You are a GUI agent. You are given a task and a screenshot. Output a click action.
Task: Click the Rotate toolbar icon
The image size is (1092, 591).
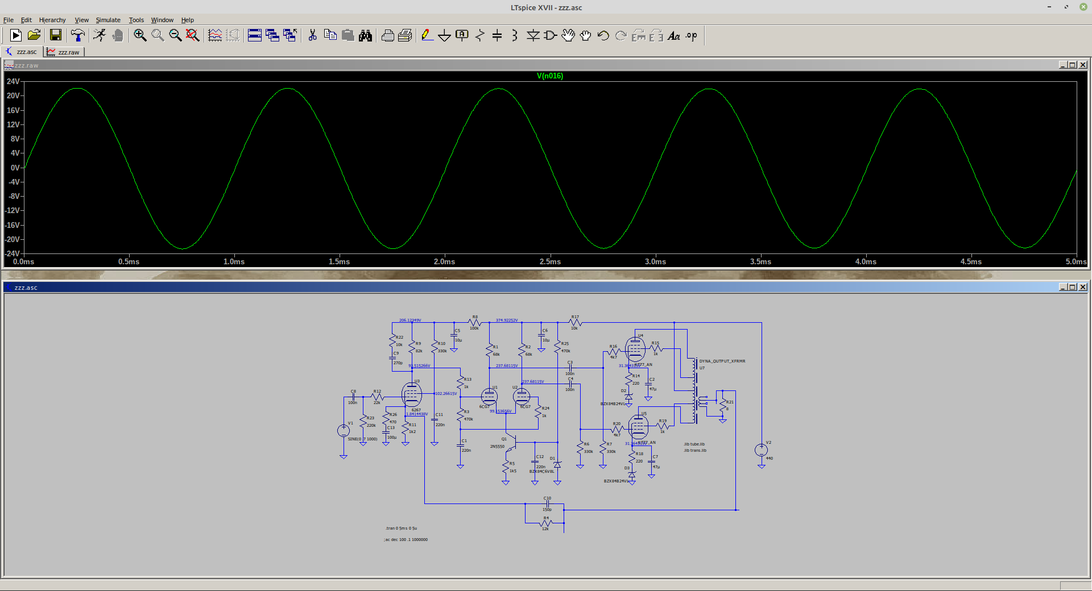point(639,36)
